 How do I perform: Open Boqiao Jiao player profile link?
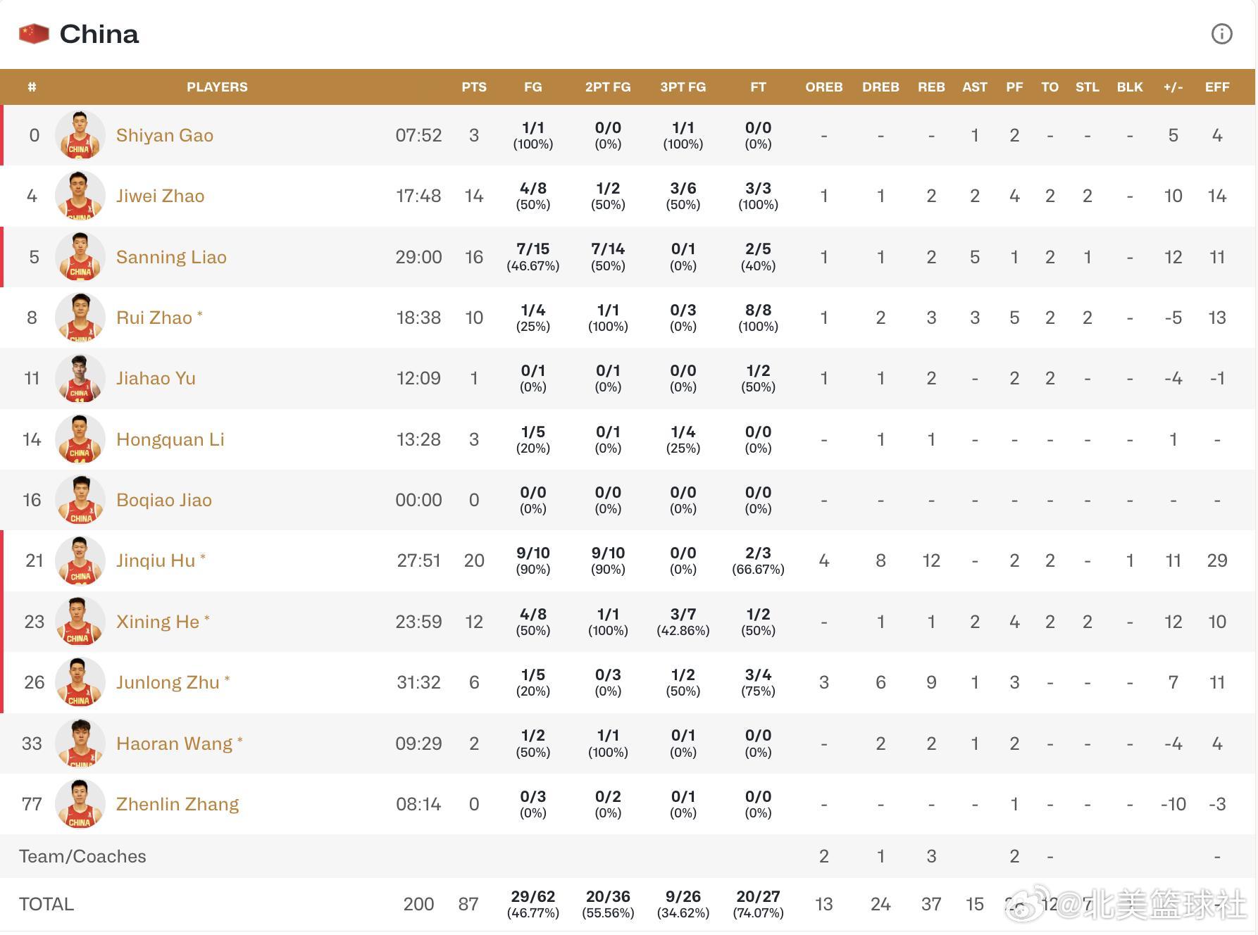(x=164, y=500)
